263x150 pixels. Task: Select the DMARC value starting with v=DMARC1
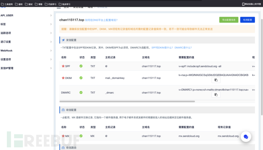[x=213, y=90]
